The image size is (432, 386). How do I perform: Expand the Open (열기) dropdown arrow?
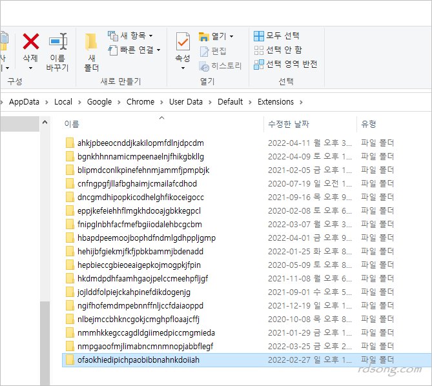pyautogui.click(x=232, y=36)
